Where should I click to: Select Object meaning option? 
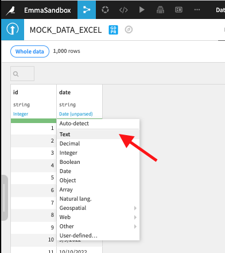click(x=98, y=181)
